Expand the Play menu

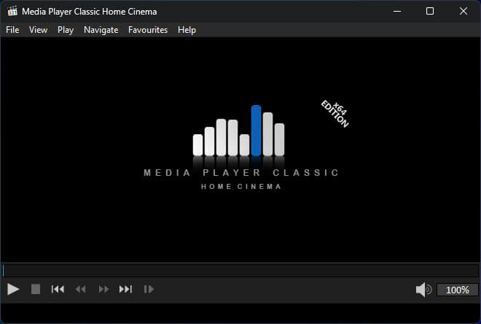(x=66, y=30)
